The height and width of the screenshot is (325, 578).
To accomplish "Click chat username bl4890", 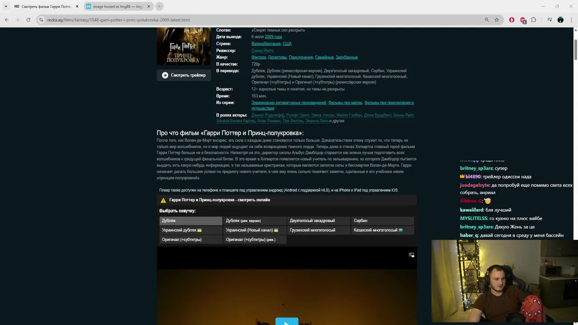I will click(473, 177).
